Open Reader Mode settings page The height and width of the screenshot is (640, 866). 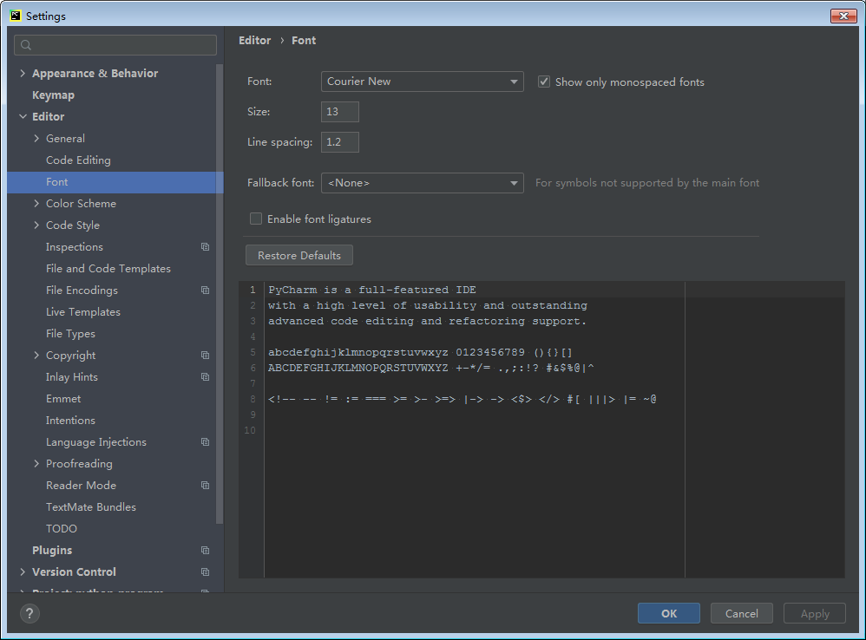[x=82, y=486]
